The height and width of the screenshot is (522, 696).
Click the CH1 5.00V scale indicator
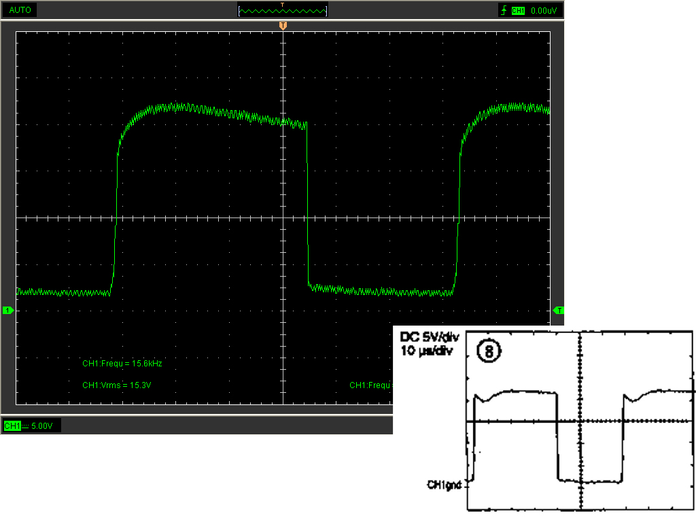point(32,426)
